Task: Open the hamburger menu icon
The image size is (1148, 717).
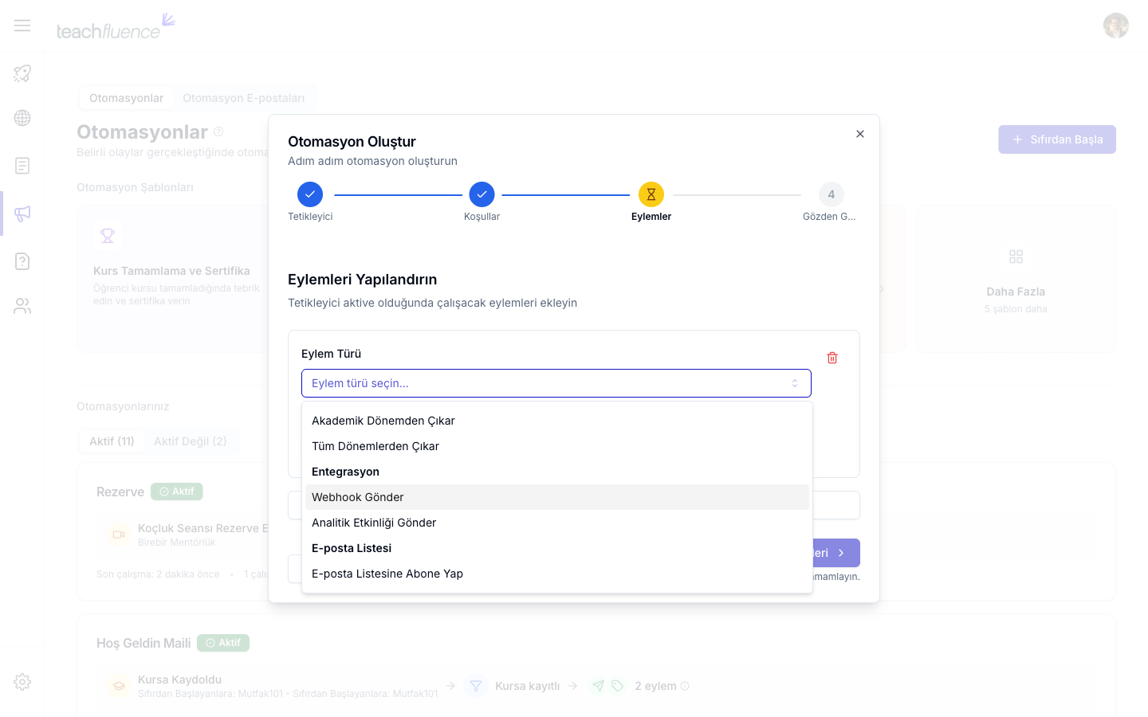Action: tap(22, 25)
